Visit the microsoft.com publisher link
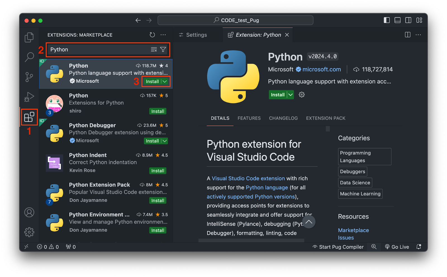447x277 pixels. click(x=322, y=69)
